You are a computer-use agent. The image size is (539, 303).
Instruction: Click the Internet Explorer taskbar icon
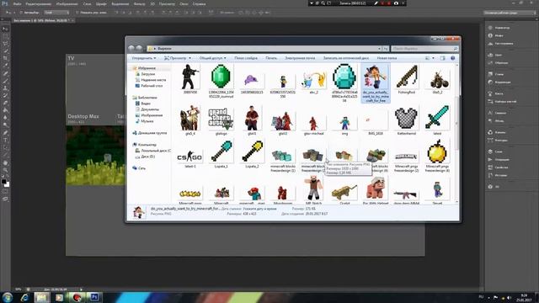click(x=24, y=297)
